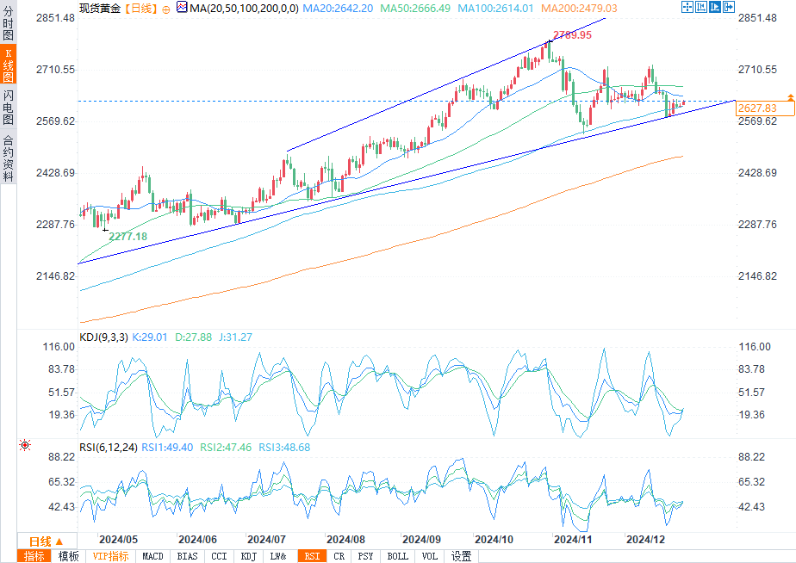Click the exit-arrow icon at top right
Image resolution: width=796 pixels, height=563 pixels.
pos(729,7)
